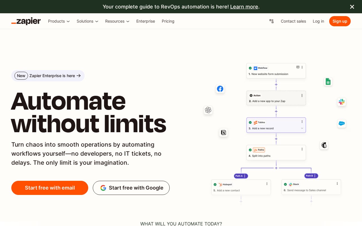
Task: Select the 'Add a new app to your Zap' card
Action: (276, 98)
